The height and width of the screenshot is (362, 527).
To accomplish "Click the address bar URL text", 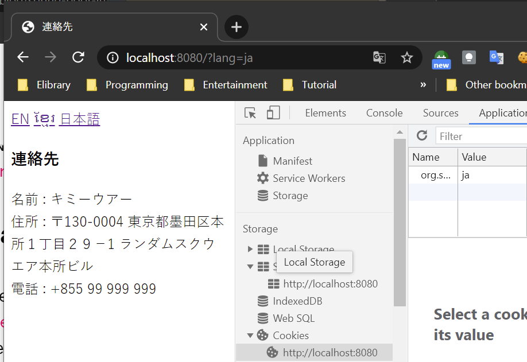I will pos(189,58).
